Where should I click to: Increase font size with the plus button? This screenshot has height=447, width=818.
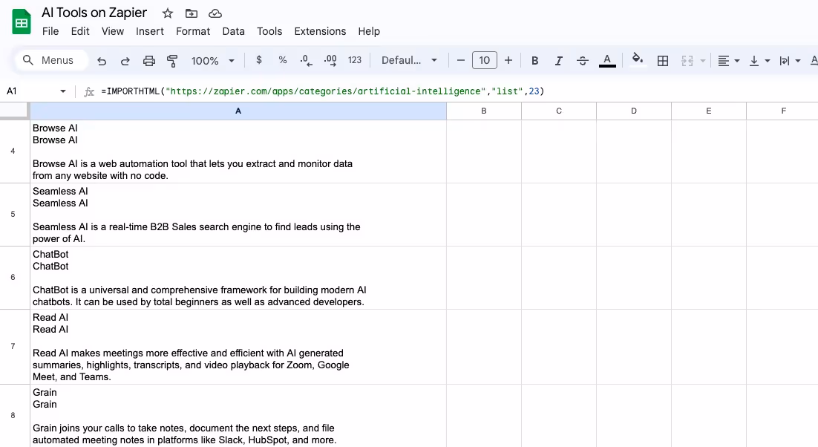tap(508, 60)
